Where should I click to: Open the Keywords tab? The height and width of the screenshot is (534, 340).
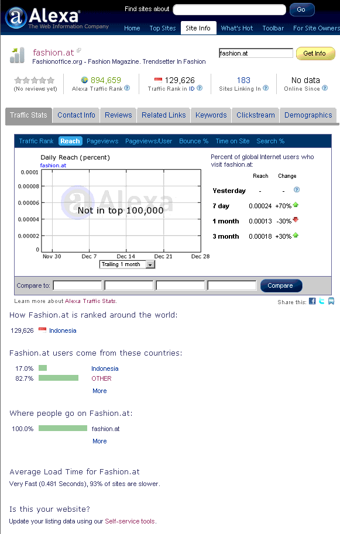211,115
